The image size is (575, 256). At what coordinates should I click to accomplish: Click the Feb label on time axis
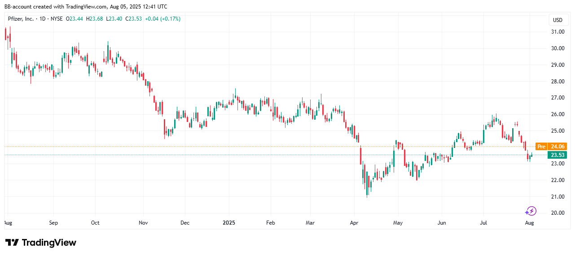coord(270,222)
